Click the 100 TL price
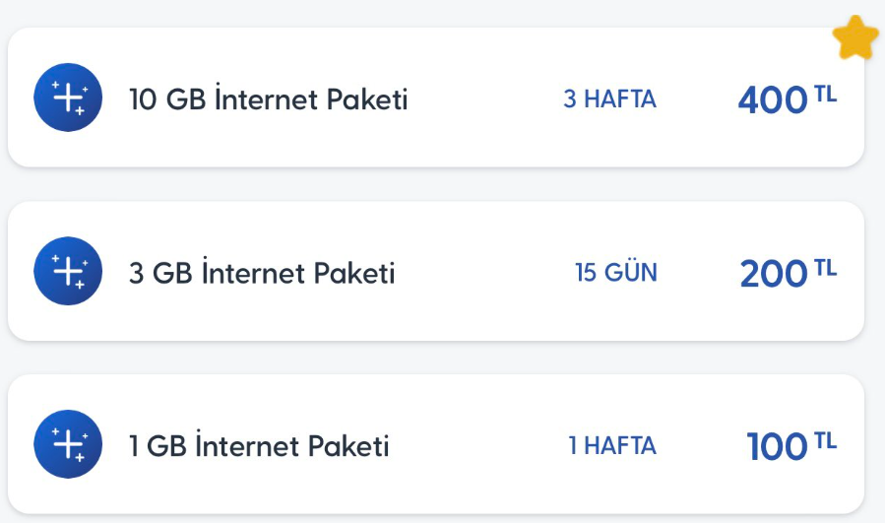Screen dimensions: 885x523 (x=791, y=445)
